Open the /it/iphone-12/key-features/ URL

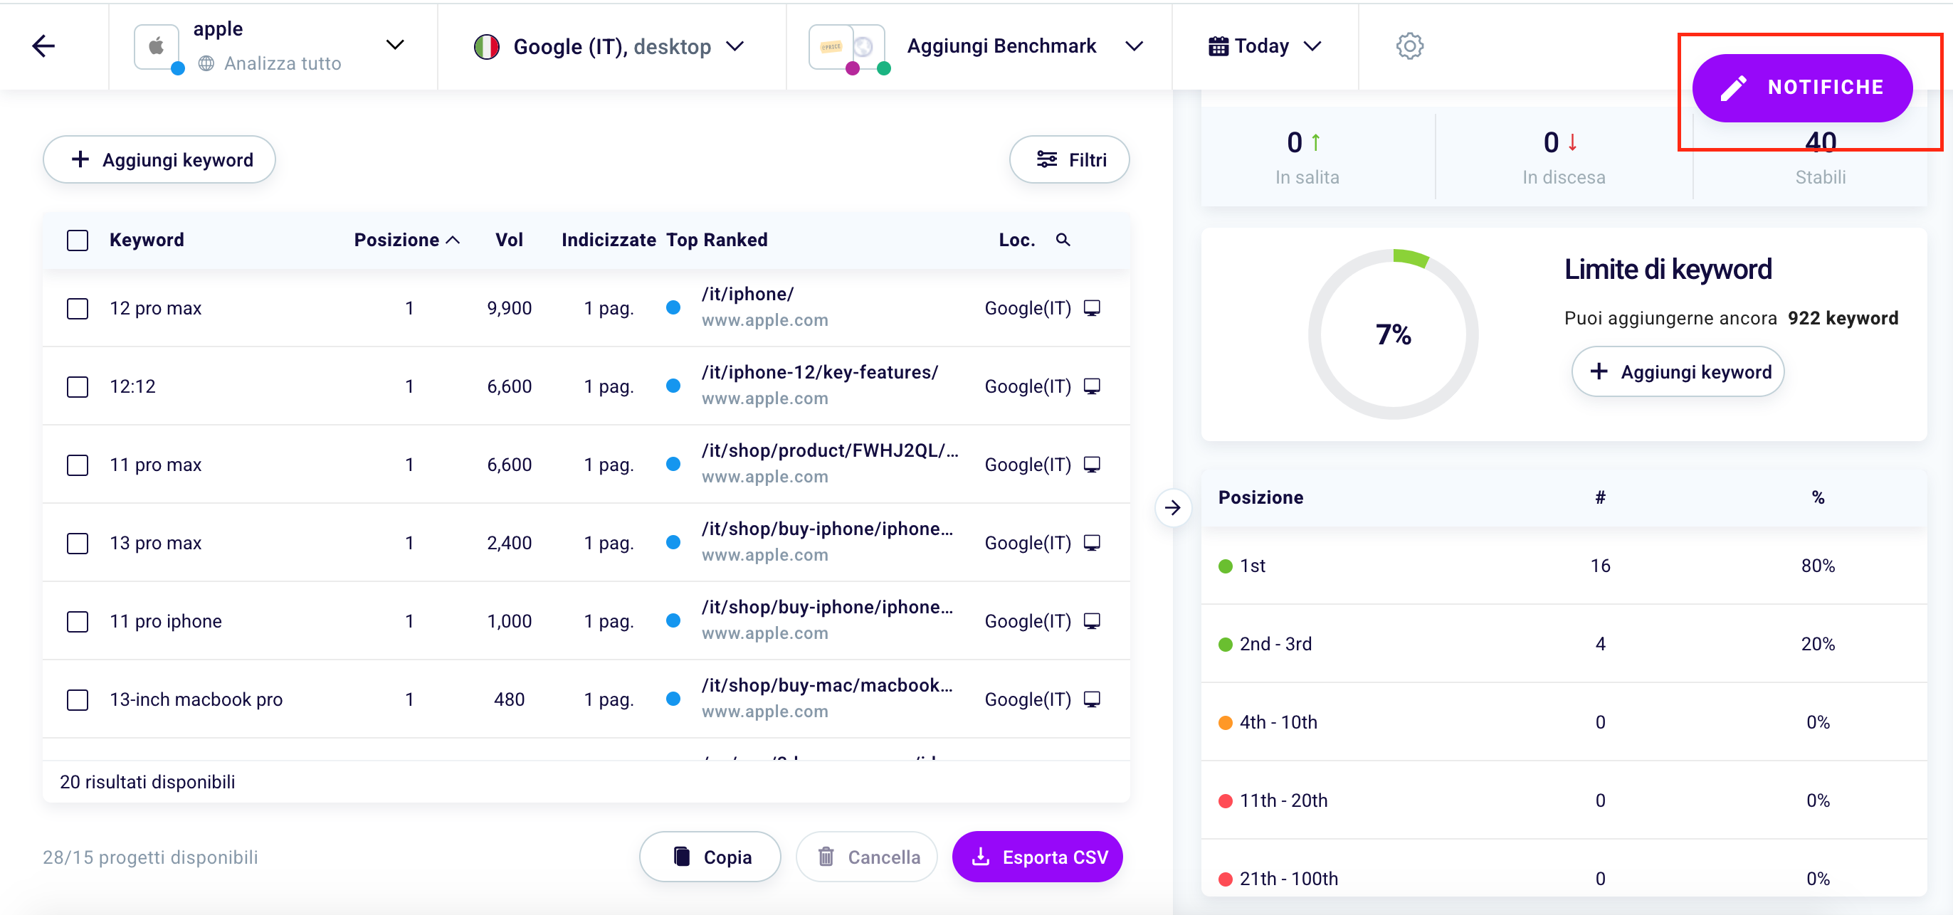818,372
